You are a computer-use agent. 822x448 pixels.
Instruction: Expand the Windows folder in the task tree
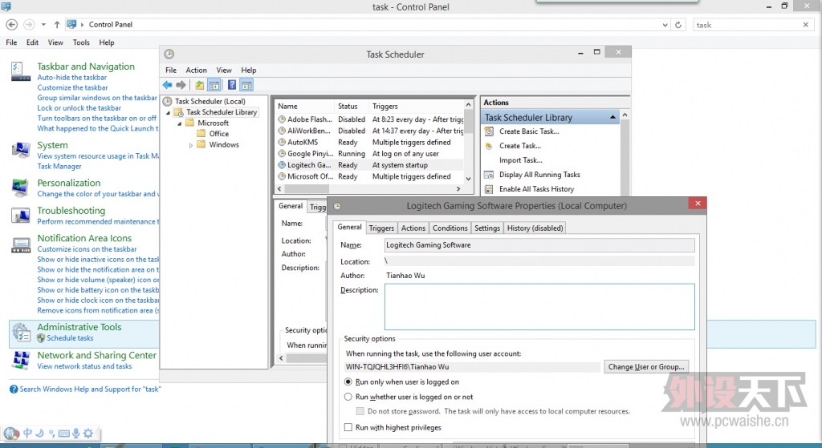[191, 145]
